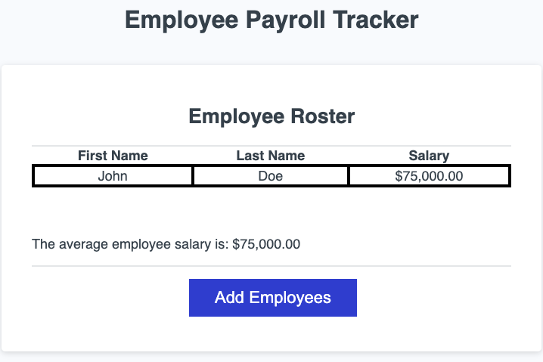This screenshot has width=543, height=362.
Task: Click the divider line above Add Employees
Action: tap(271, 266)
